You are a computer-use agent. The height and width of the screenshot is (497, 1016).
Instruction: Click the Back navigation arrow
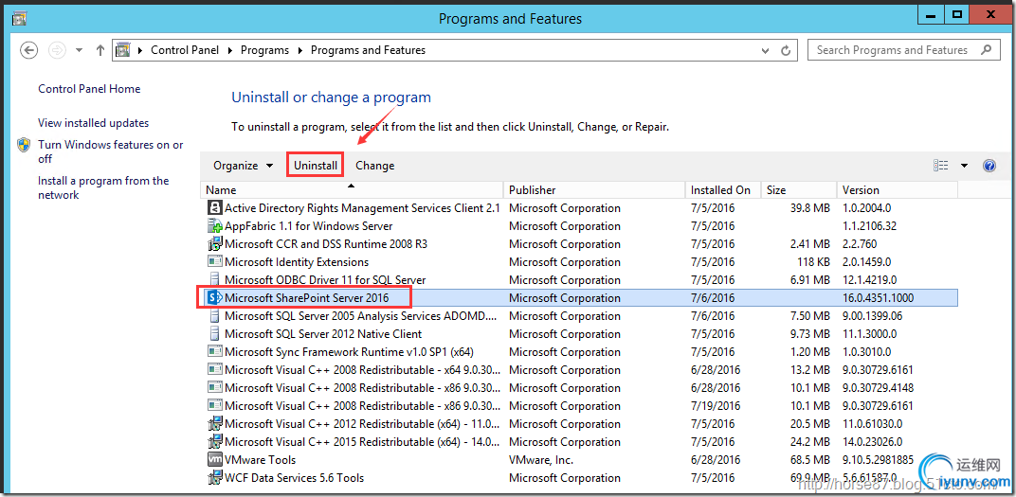coord(28,50)
